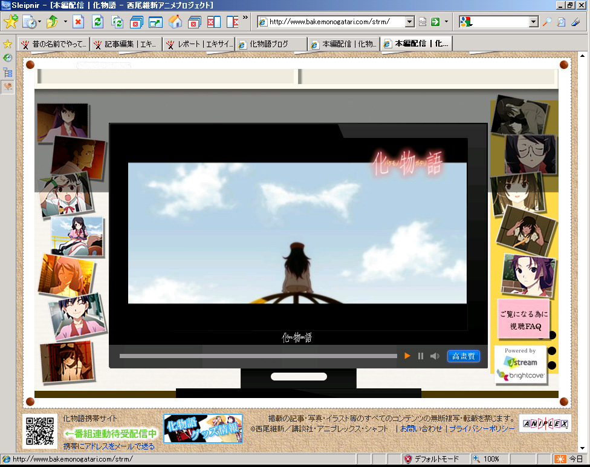Mute the video player speaker icon
This screenshot has width=590, height=467.
435,356
